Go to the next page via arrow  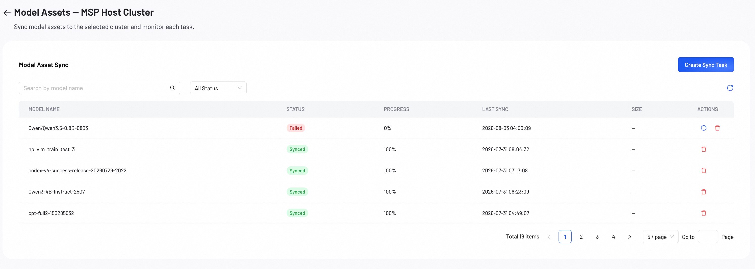pos(629,237)
